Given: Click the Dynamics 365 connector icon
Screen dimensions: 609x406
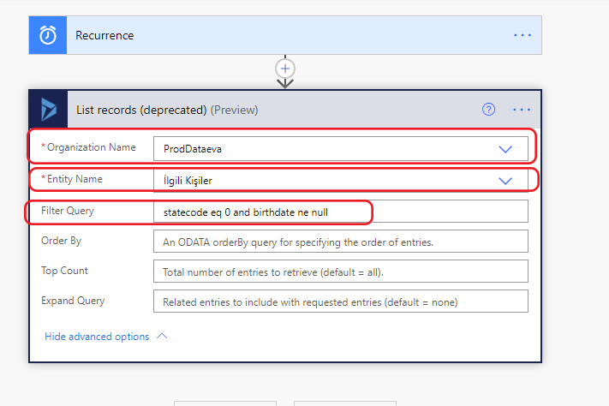Looking at the screenshot, I should (49, 110).
